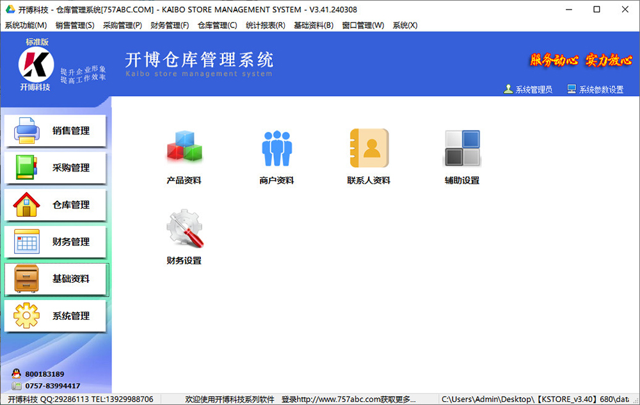Screen dimensions: 640x405
Task: Open 财务管理 from the sidebar
Action: point(55,242)
